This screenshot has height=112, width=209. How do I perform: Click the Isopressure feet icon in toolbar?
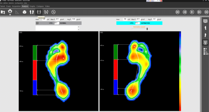pyautogui.click(x=39, y=12)
